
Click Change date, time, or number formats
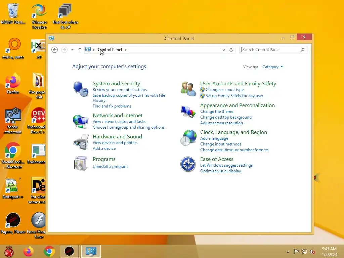(x=234, y=150)
